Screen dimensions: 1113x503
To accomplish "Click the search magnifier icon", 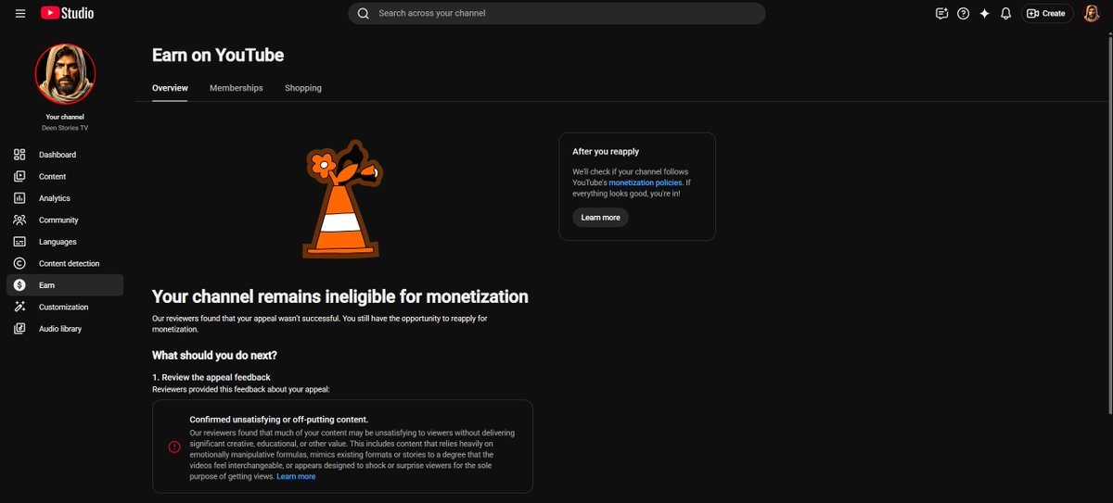I will point(363,13).
